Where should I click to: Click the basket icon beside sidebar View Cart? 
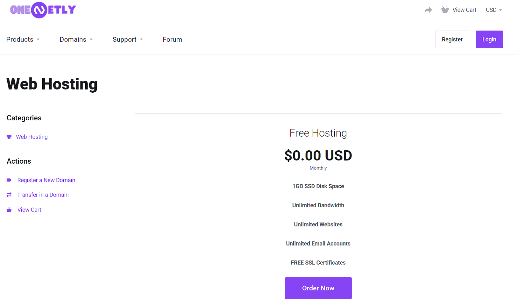(x=9, y=210)
